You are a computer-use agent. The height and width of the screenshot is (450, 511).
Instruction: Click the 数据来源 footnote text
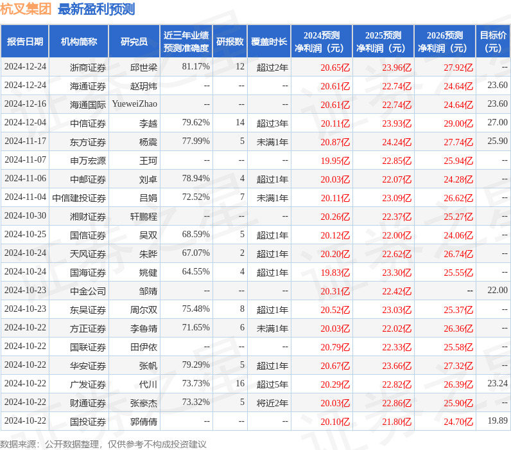point(103,444)
